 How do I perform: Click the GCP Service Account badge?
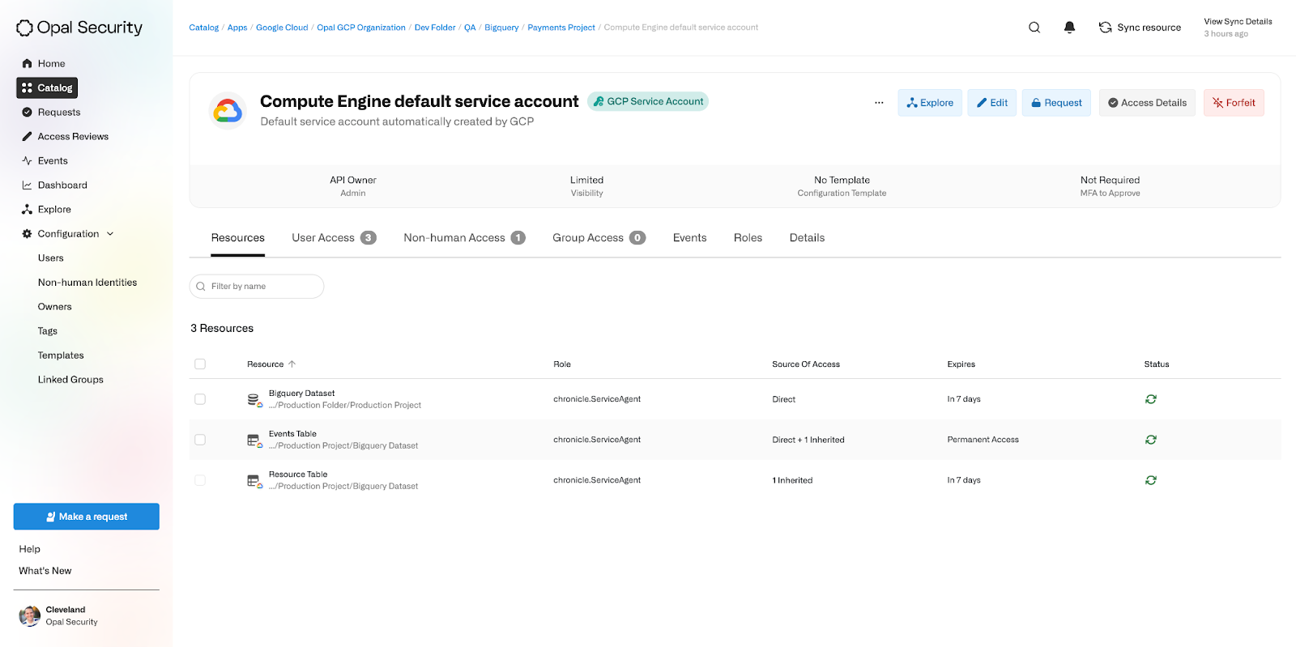pyautogui.click(x=648, y=101)
